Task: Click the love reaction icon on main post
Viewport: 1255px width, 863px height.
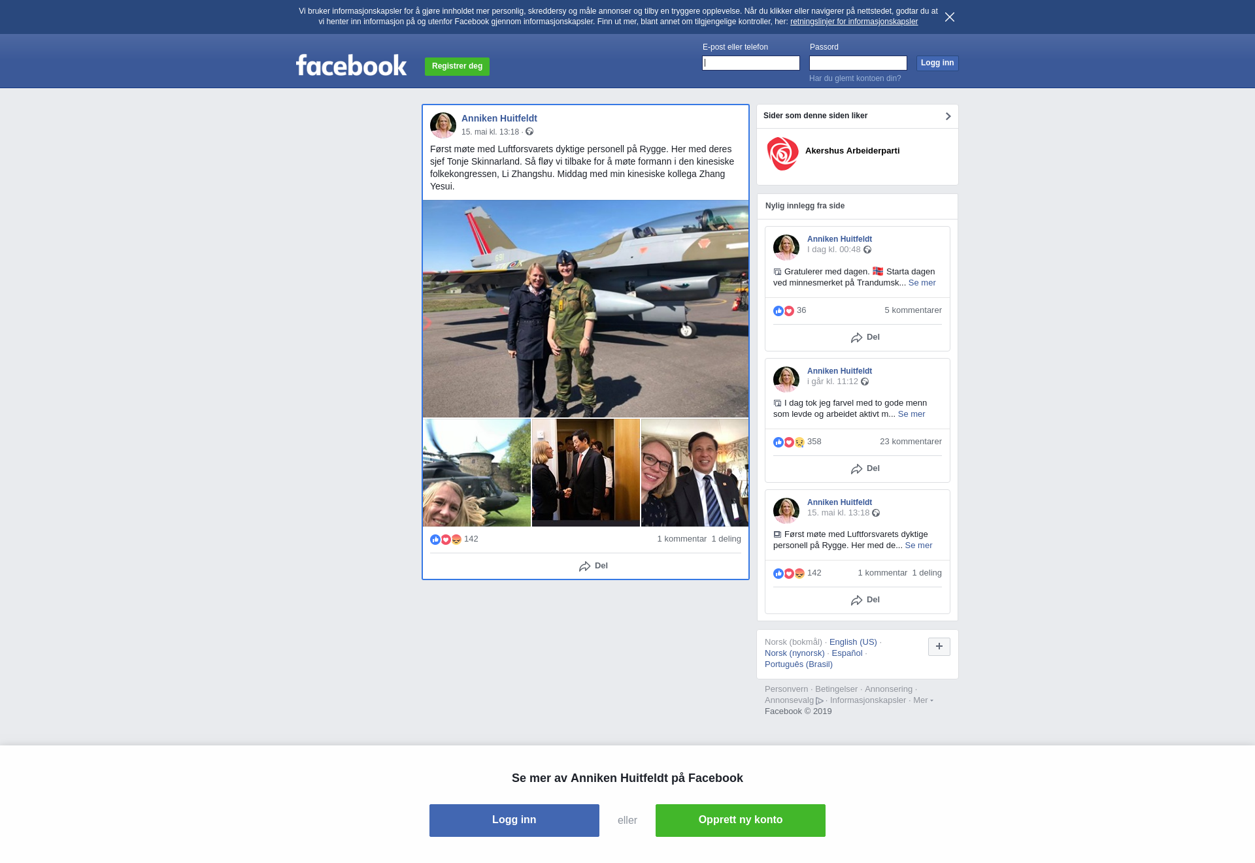Action: click(x=446, y=540)
